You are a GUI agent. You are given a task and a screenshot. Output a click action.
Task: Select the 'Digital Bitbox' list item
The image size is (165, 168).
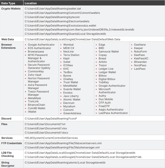pos(107,79)
